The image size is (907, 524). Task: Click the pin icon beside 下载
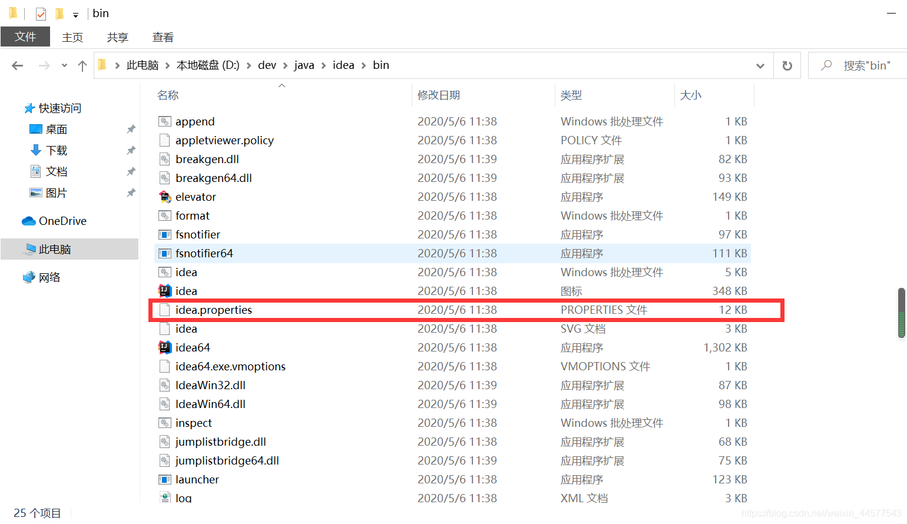pyautogui.click(x=131, y=150)
